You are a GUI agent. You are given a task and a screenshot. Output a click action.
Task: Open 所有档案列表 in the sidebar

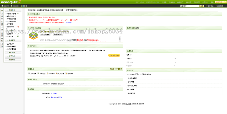[11, 16]
